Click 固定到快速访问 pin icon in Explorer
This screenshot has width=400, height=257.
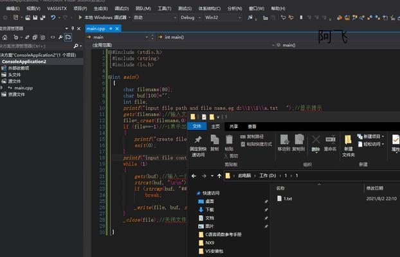(x=198, y=139)
